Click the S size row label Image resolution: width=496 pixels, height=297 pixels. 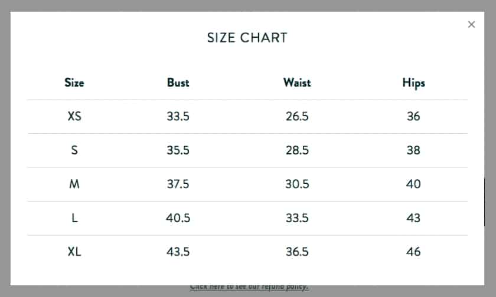tap(74, 150)
